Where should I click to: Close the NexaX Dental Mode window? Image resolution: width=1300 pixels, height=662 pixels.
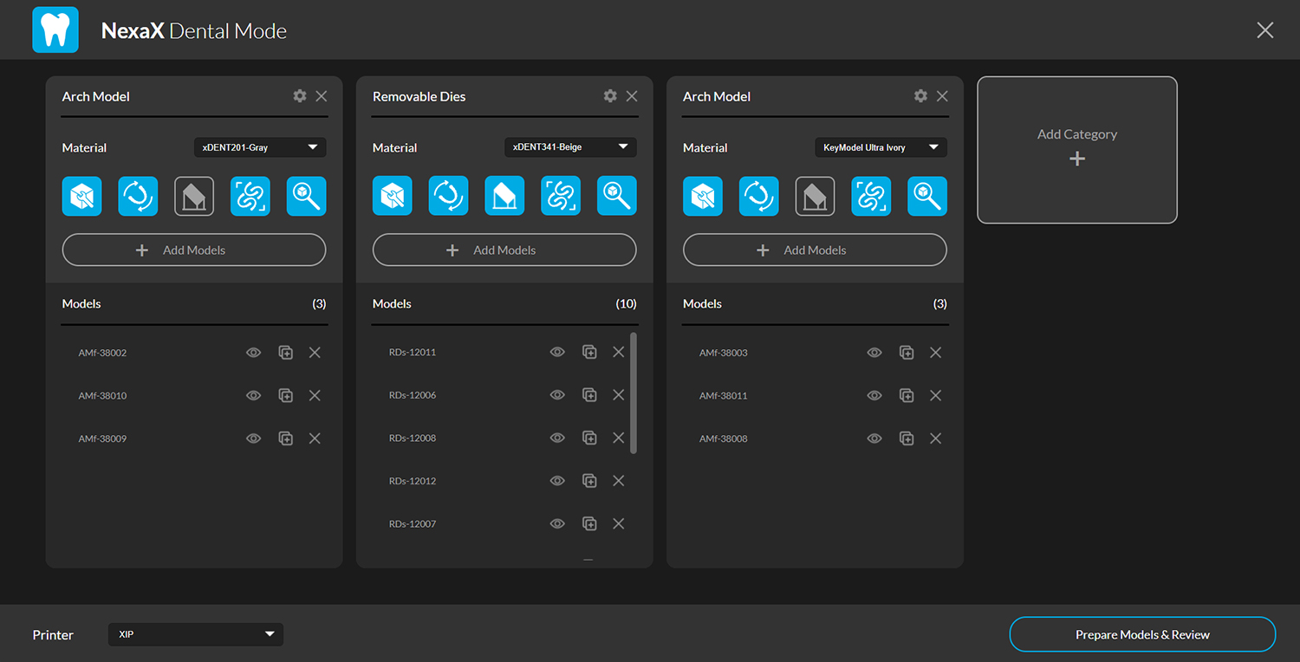click(1265, 30)
